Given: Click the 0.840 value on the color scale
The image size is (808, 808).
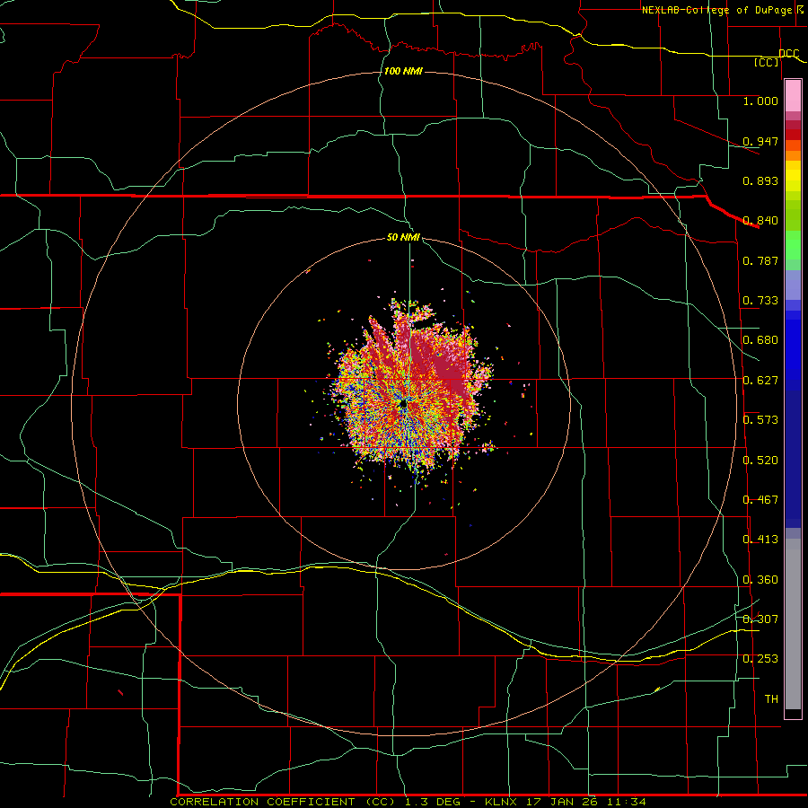Looking at the screenshot, I should coord(760,221).
